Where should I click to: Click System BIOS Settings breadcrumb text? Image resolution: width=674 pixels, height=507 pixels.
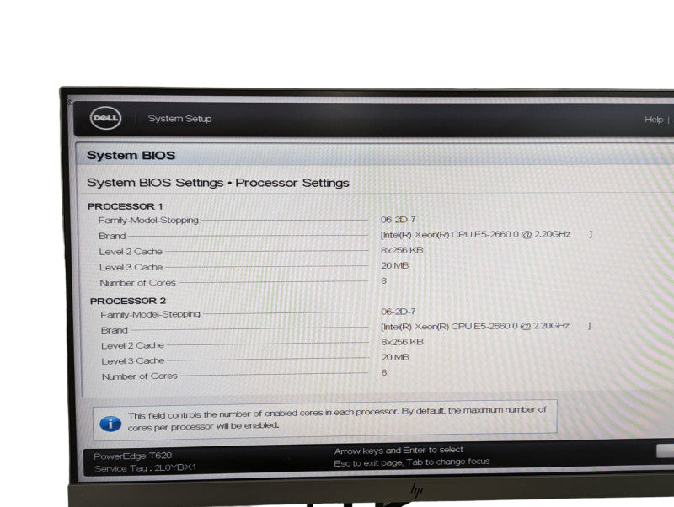click(155, 183)
